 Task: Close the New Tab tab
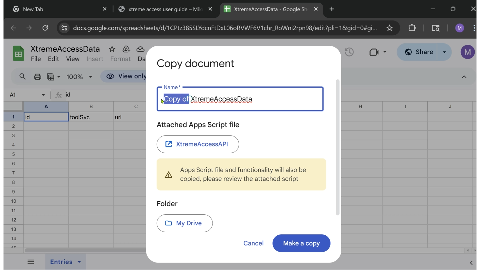click(105, 9)
